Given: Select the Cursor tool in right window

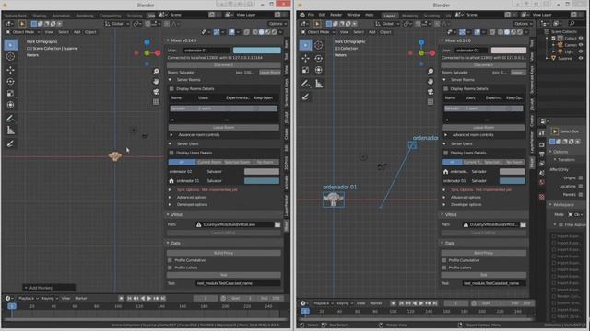Looking at the screenshot, I should coord(319,45).
